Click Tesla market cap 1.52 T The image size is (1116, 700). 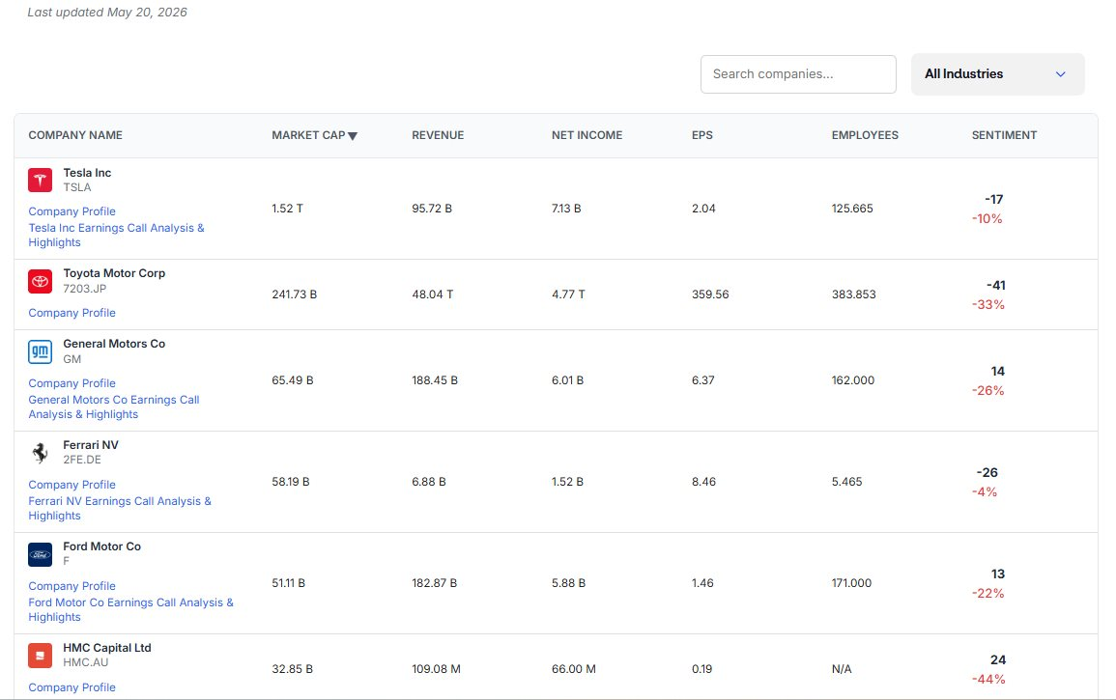tap(287, 209)
